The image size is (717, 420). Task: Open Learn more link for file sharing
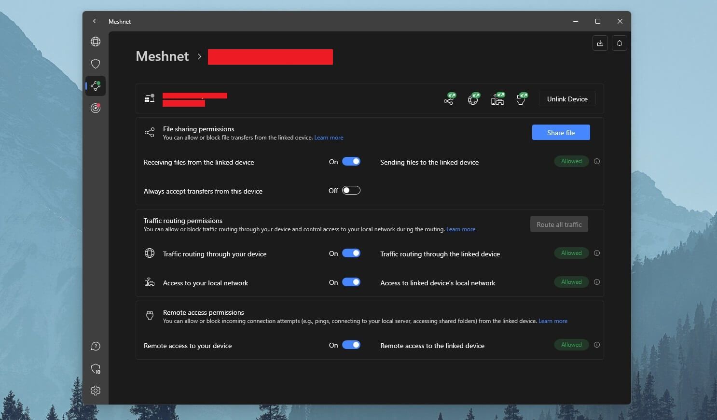[329, 138]
